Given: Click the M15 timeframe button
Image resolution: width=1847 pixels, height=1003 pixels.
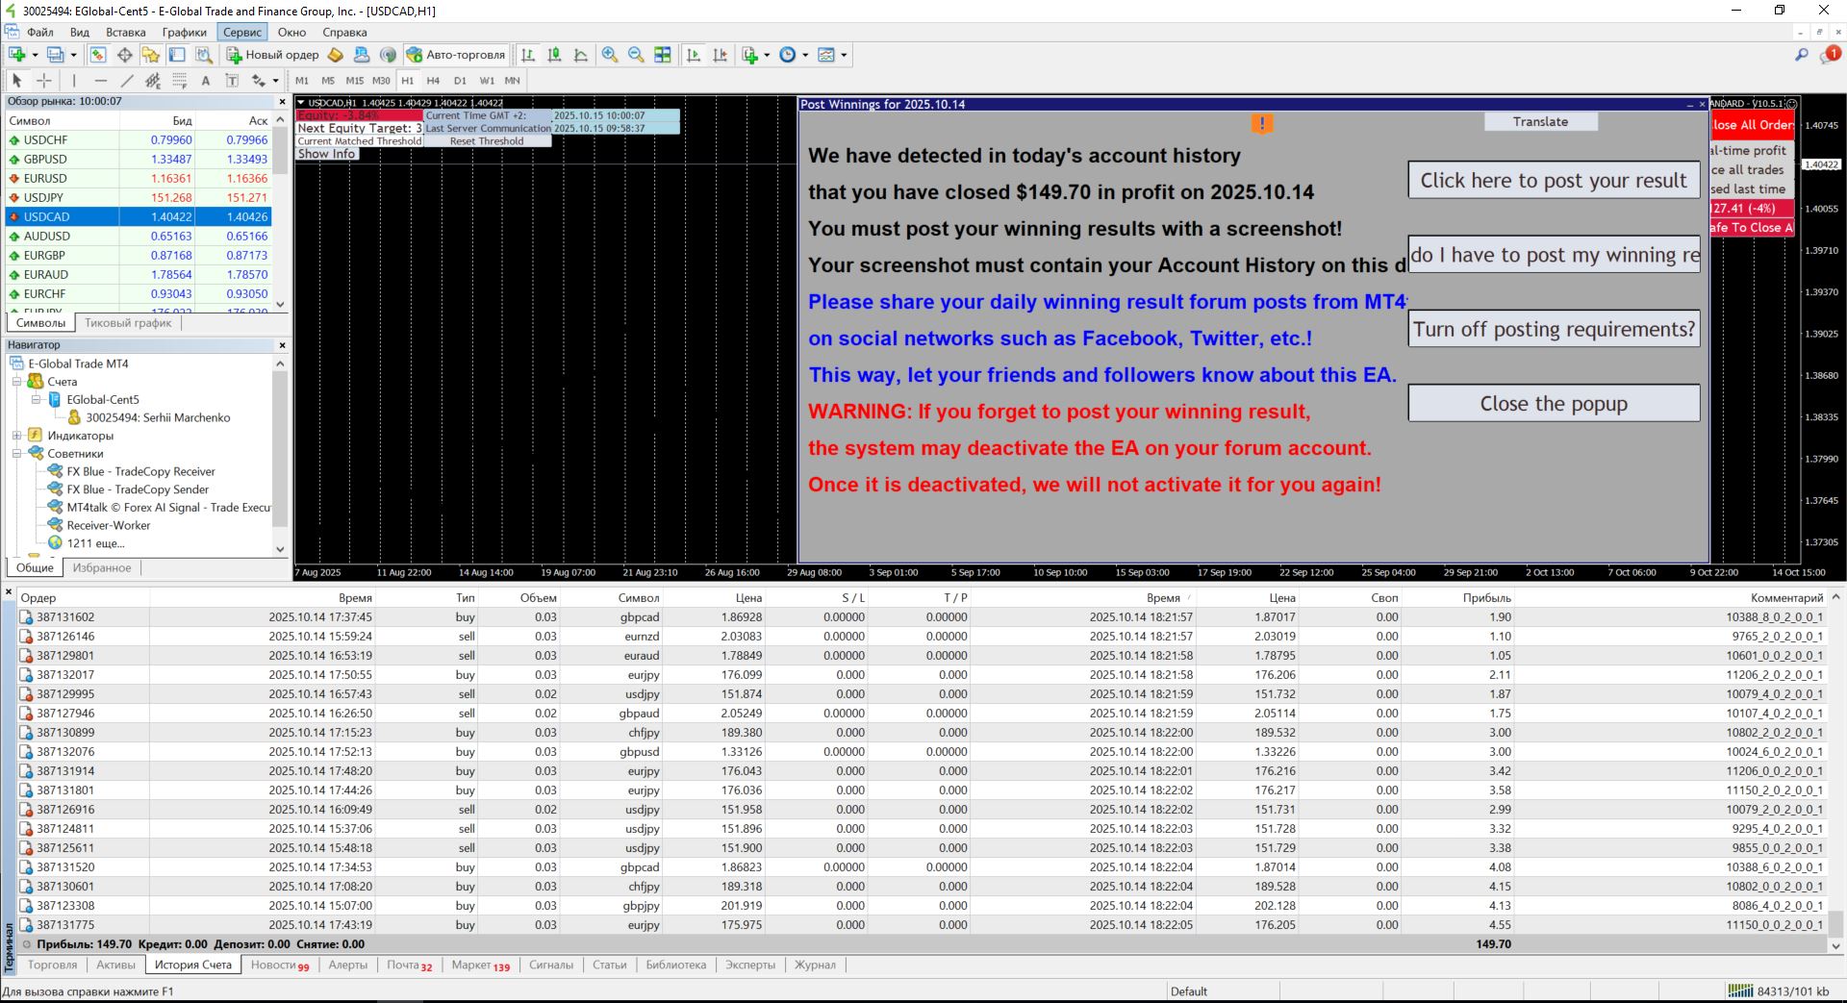Looking at the screenshot, I should tap(354, 81).
